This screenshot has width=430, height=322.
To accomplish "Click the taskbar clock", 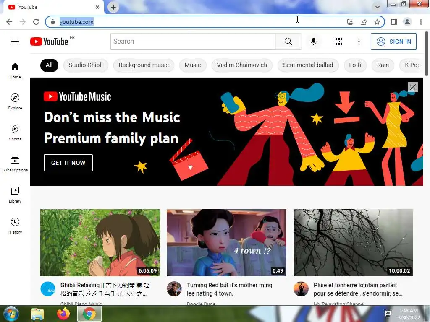I will [409, 314].
